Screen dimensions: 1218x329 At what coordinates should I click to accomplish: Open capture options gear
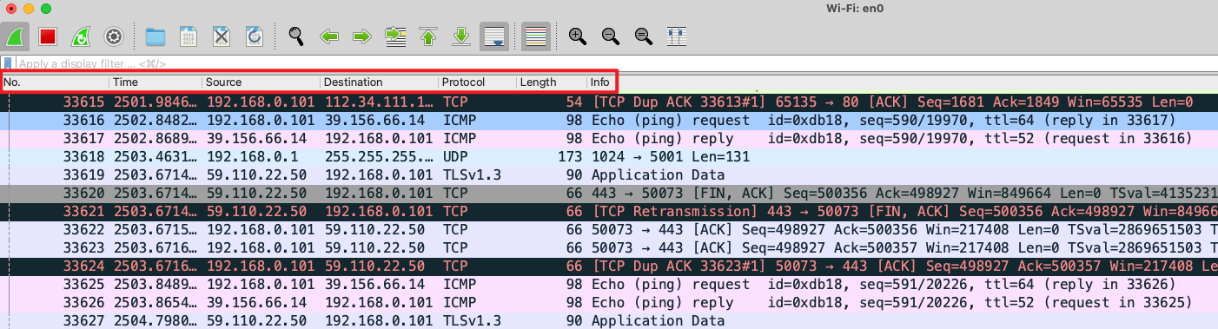point(113,36)
